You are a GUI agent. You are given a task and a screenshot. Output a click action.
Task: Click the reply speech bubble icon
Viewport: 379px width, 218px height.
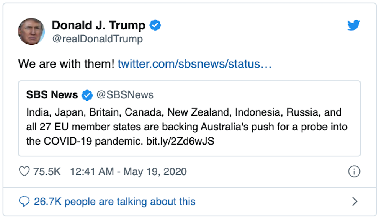pyautogui.click(x=24, y=202)
